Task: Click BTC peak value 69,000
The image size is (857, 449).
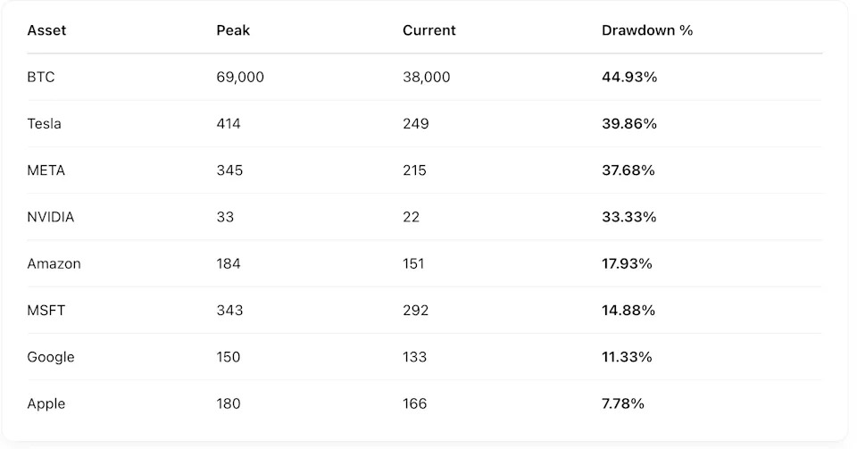Action: [240, 77]
